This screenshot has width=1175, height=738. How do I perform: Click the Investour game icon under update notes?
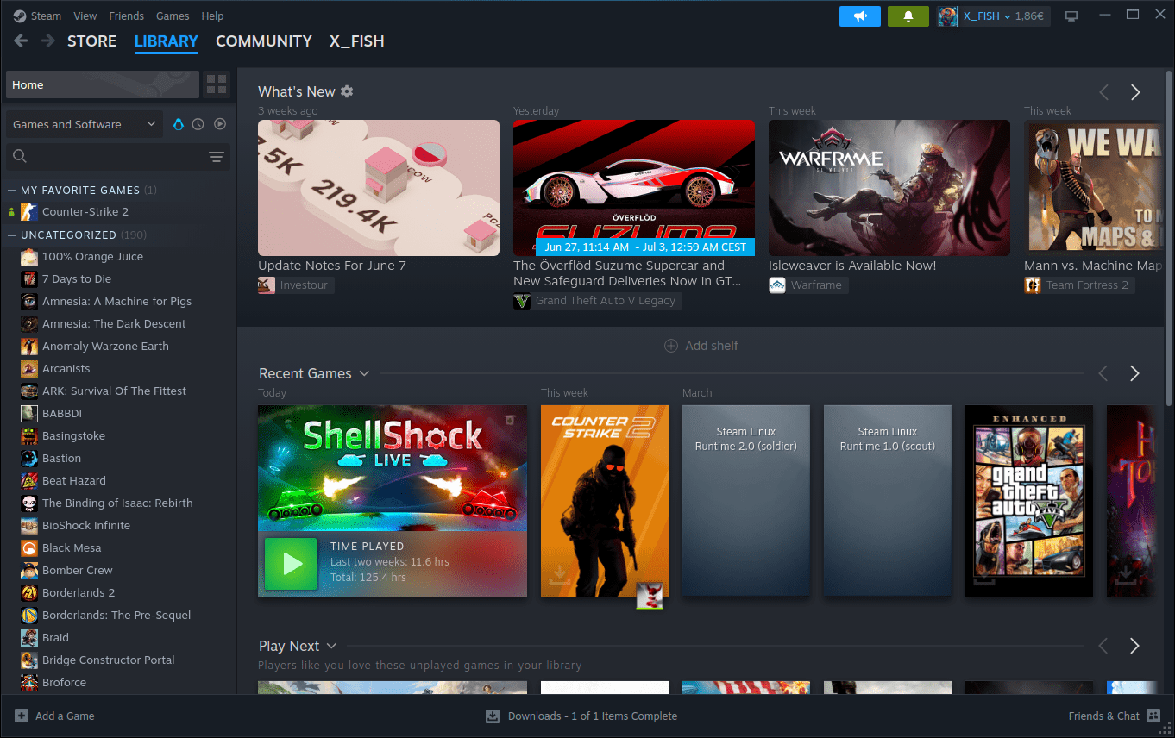[x=267, y=285]
